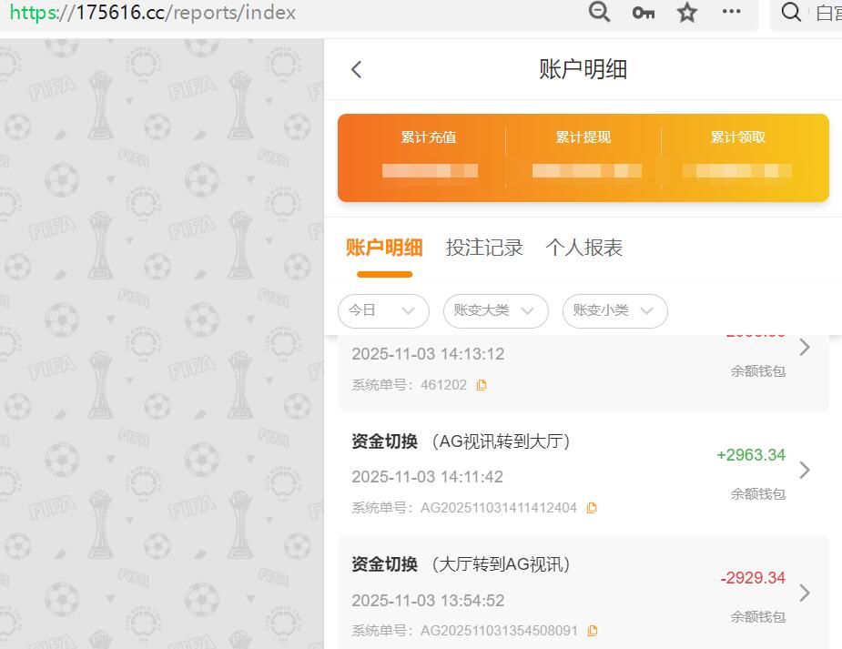Switch to the 个人报表 tab
Viewport: 842px width, 649px height.
(583, 247)
